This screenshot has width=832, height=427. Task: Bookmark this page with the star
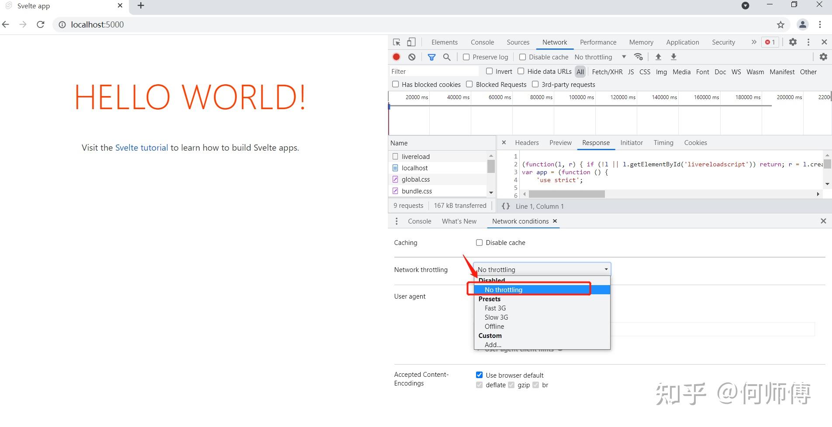pos(780,25)
